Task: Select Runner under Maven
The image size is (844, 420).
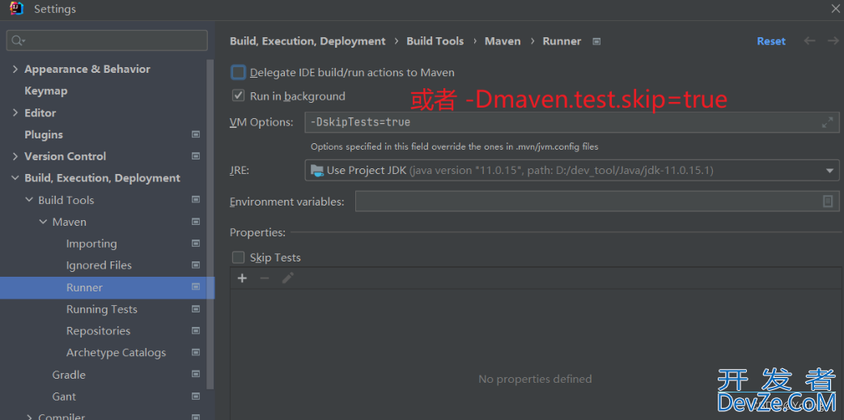Action: [84, 287]
